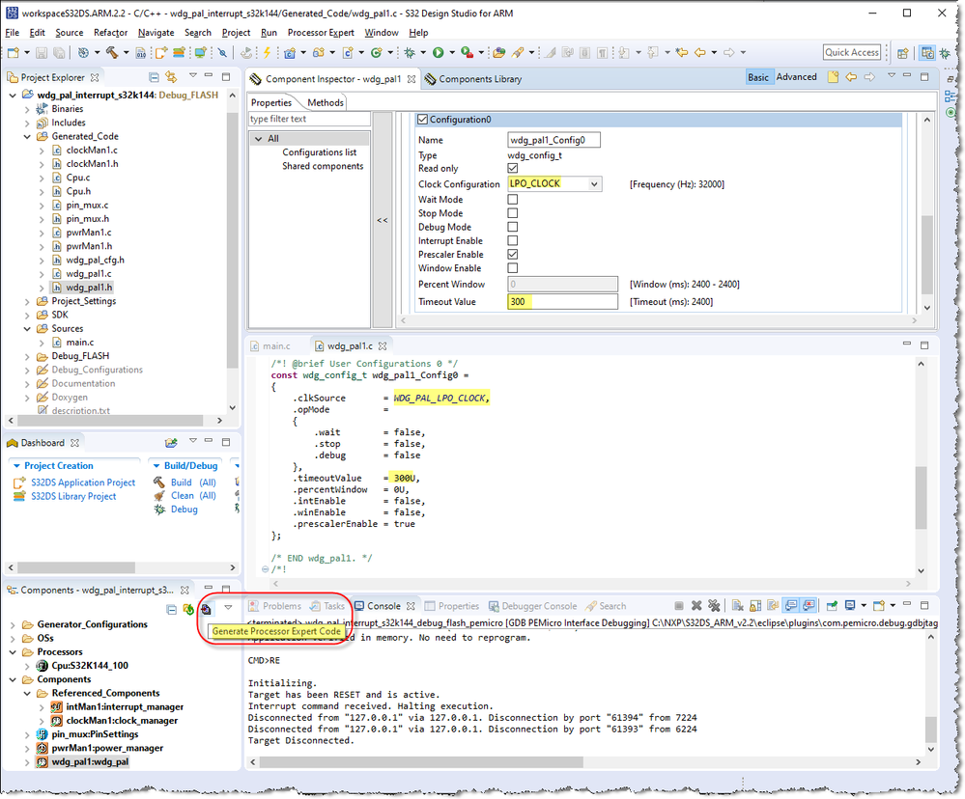Click the Open Perspective icon
Screen dimensions: 965x799
pos(903,53)
